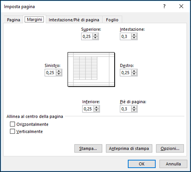Increase the Inferiore margin with up arrow
The height and width of the screenshot is (172, 191).
(x=96, y=107)
